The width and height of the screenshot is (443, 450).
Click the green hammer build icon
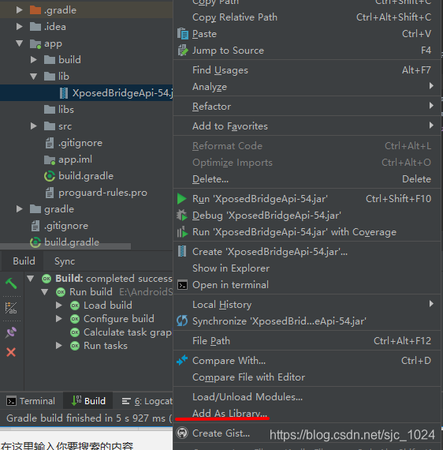(x=11, y=283)
